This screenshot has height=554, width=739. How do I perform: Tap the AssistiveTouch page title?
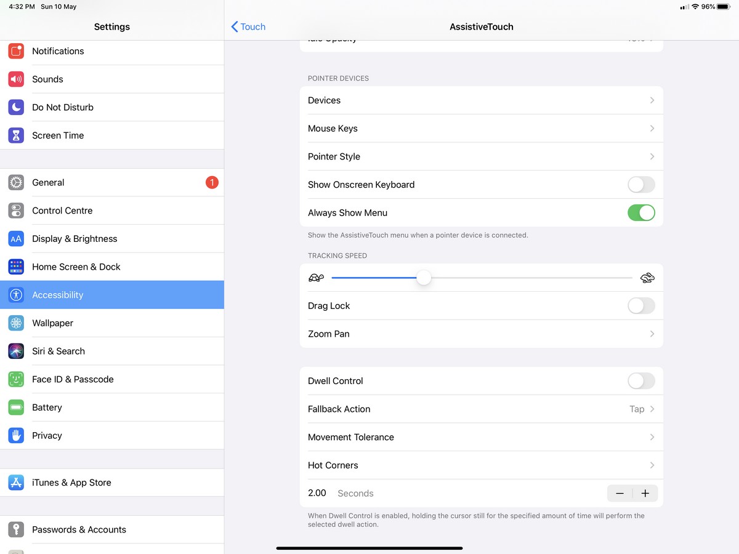click(x=482, y=27)
